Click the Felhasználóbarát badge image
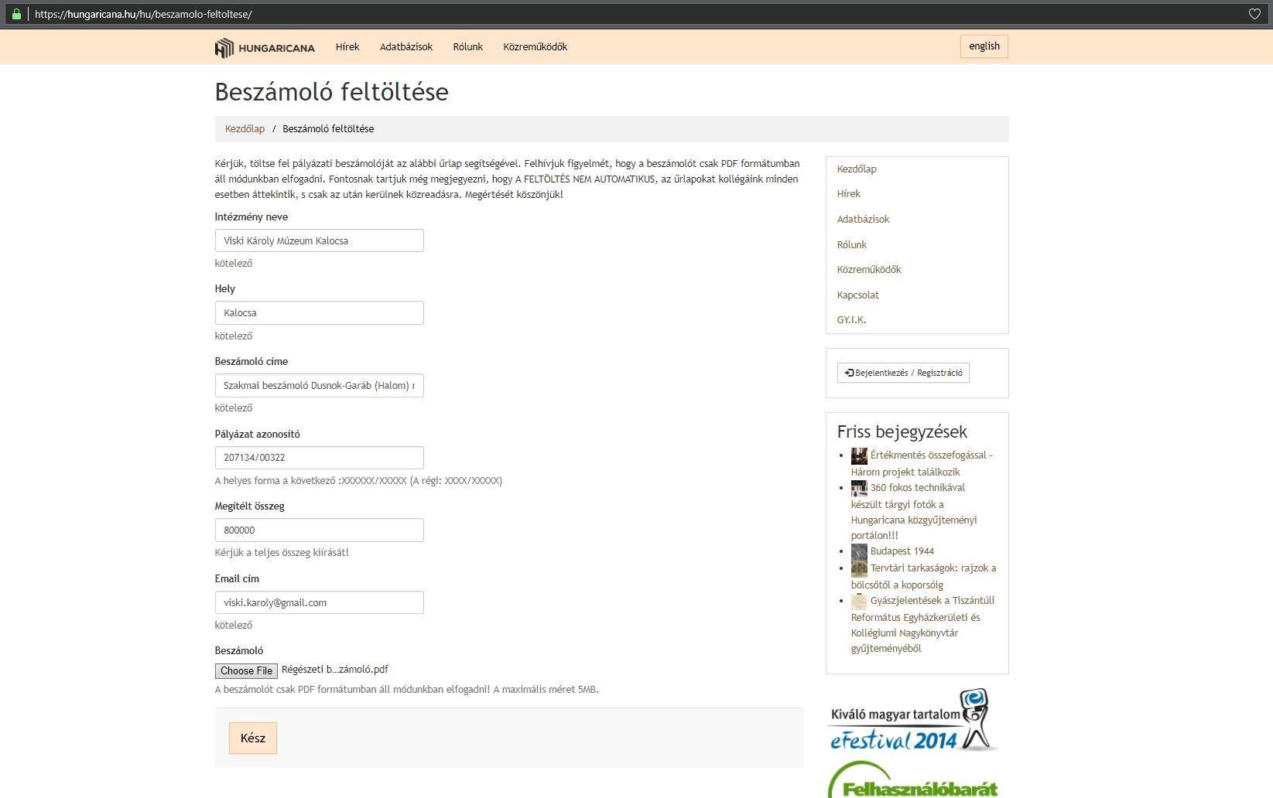Screen dimensions: 1273x798 tap(913, 779)
